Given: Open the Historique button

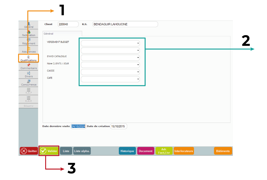Looking at the screenshot, I should tap(127, 151).
